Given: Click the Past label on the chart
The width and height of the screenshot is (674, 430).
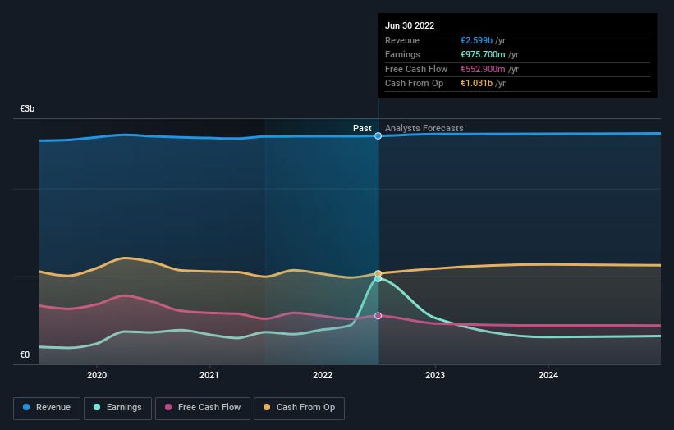Looking at the screenshot, I should (x=362, y=128).
